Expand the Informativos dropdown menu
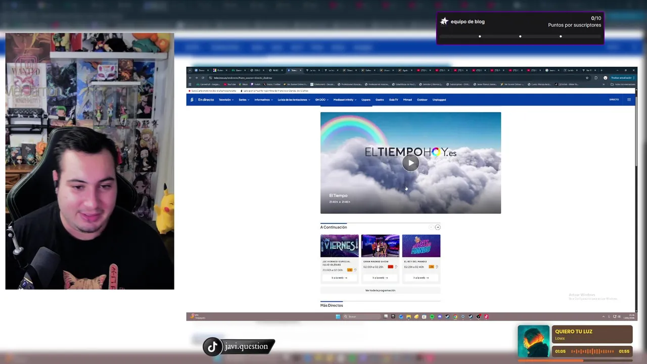647x364 pixels. click(x=263, y=100)
